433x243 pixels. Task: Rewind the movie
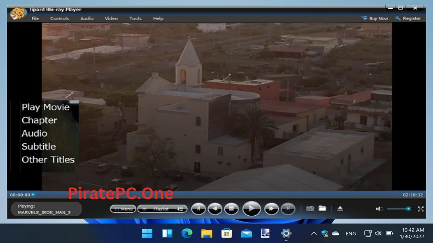[215, 209]
